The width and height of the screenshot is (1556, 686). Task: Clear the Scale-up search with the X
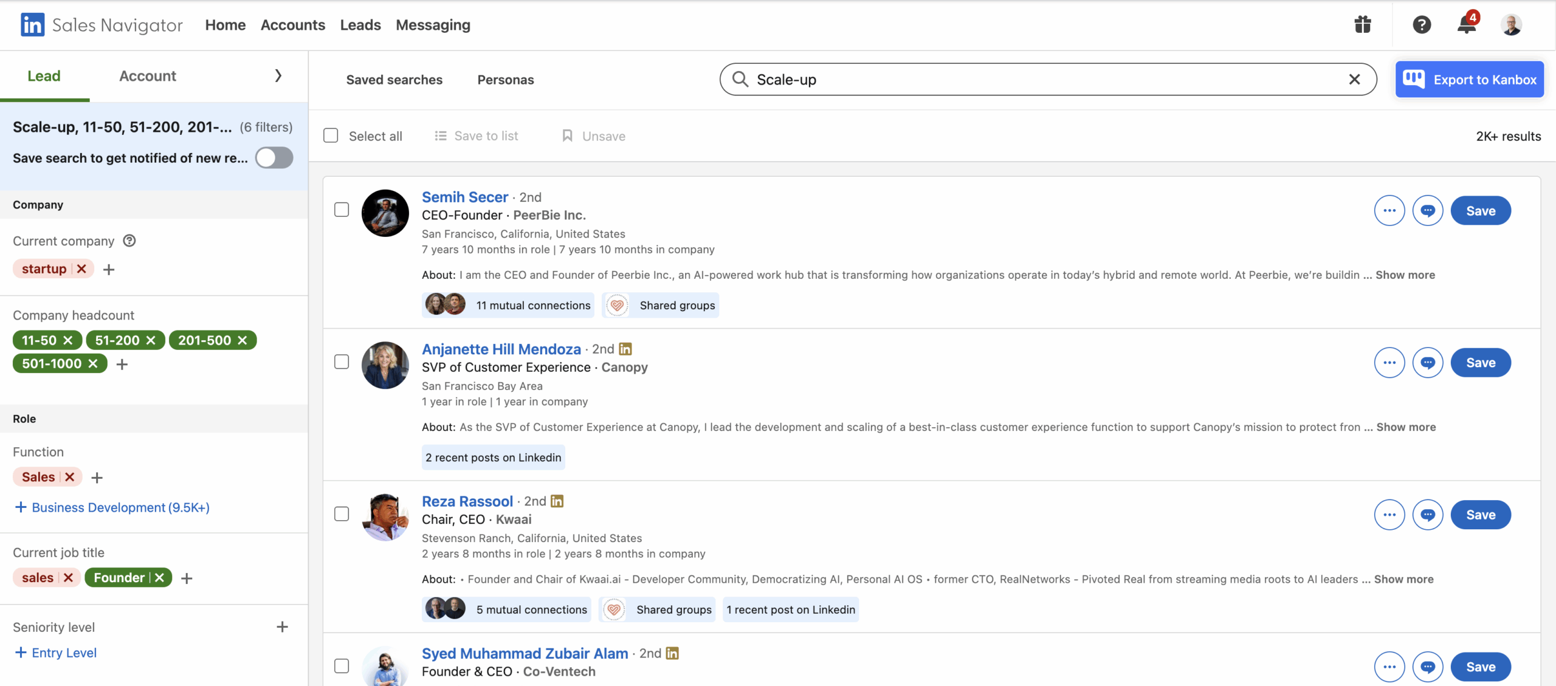[x=1354, y=80]
